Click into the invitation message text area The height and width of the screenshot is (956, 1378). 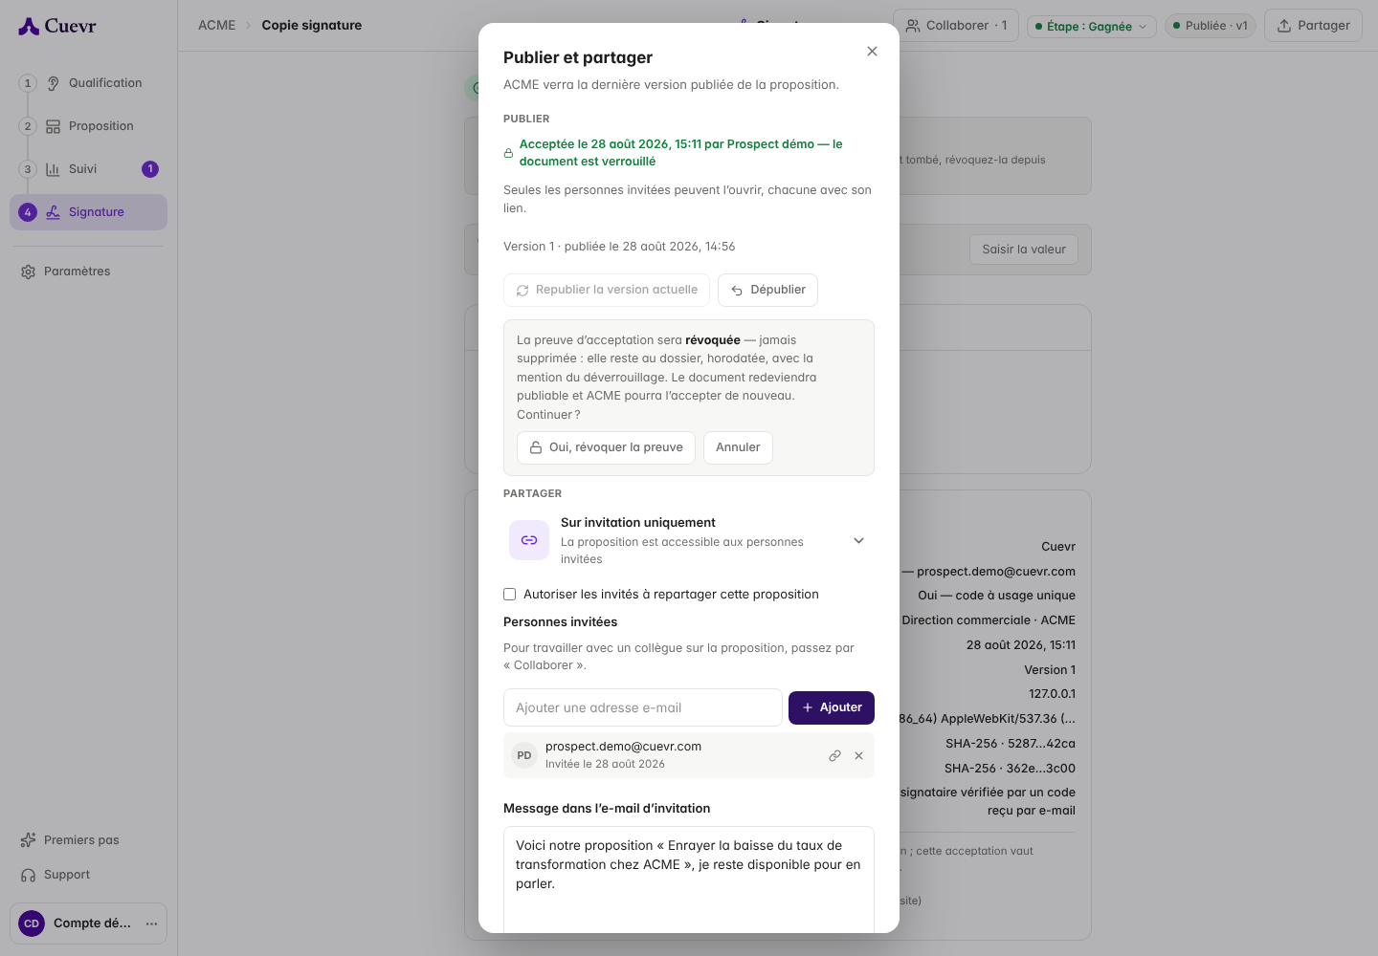point(689,880)
